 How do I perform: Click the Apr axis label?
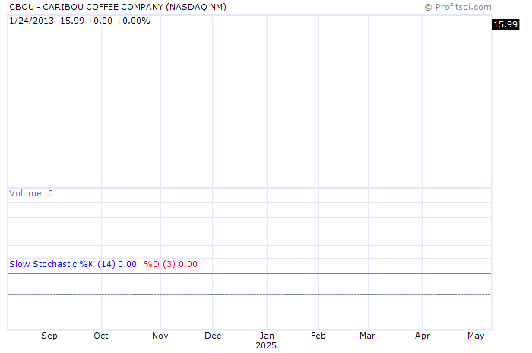423,336
